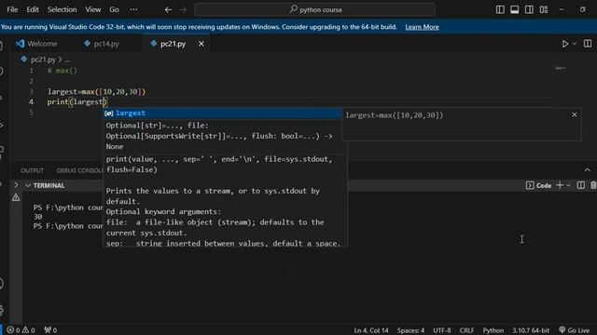Click the terminal warning triangle icon

[x=16, y=197]
